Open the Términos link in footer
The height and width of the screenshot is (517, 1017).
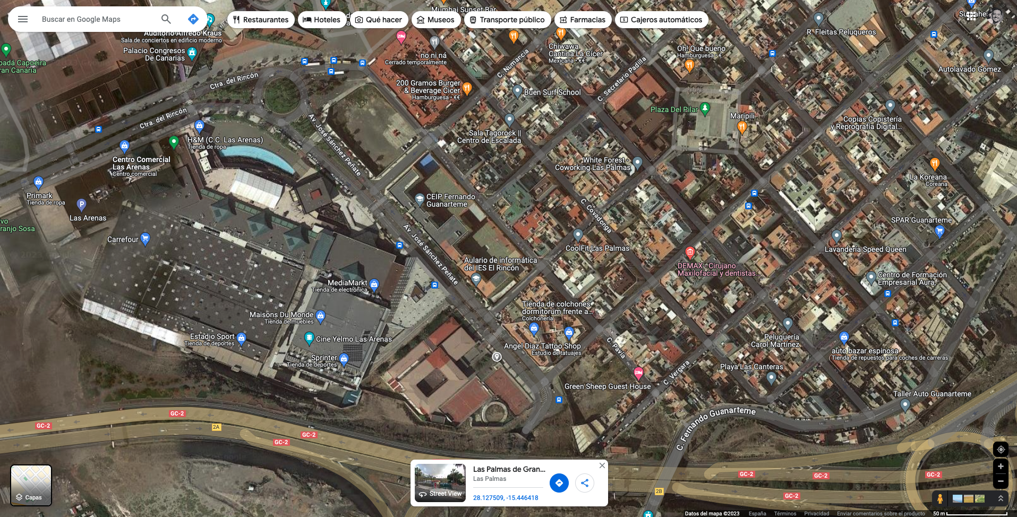tap(785, 513)
